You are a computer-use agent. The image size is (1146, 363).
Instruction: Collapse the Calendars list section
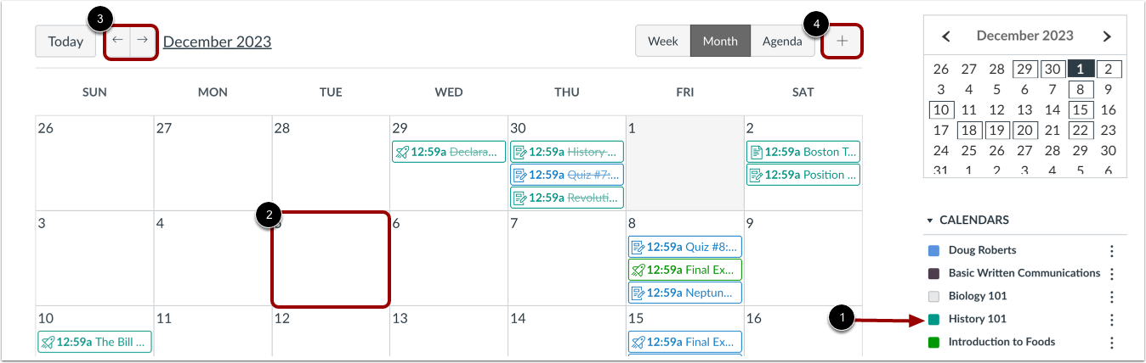pos(929,221)
